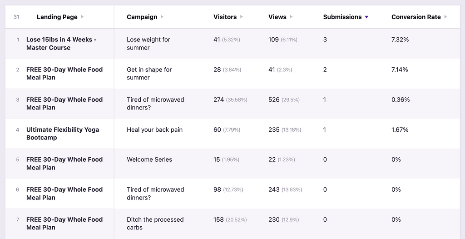Open Ultimate Flexibility Yoga Bootcamp landing page
465x239 pixels.
pos(62,134)
